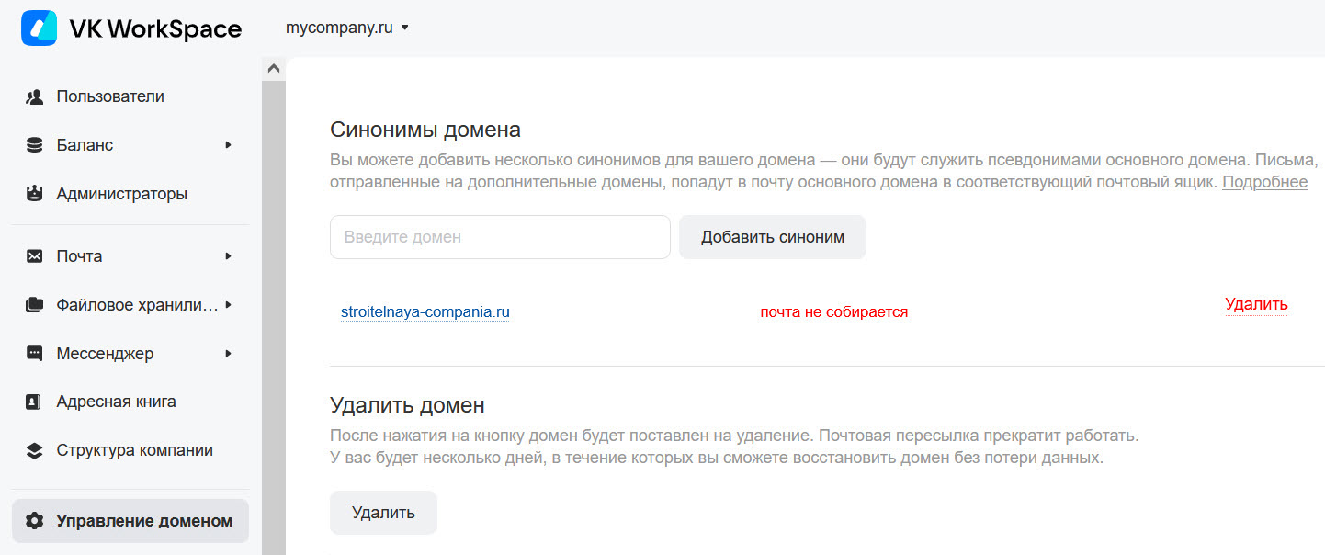The height and width of the screenshot is (555, 1325).
Task: Click the VK WorkSpace logo icon
Action: [39, 28]
